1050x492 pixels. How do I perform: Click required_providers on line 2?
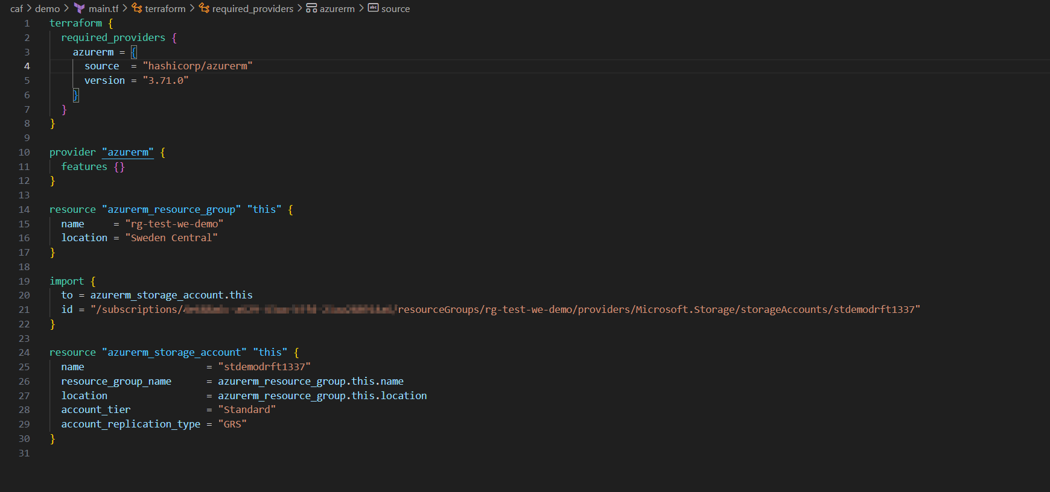(x=113, y=37)
